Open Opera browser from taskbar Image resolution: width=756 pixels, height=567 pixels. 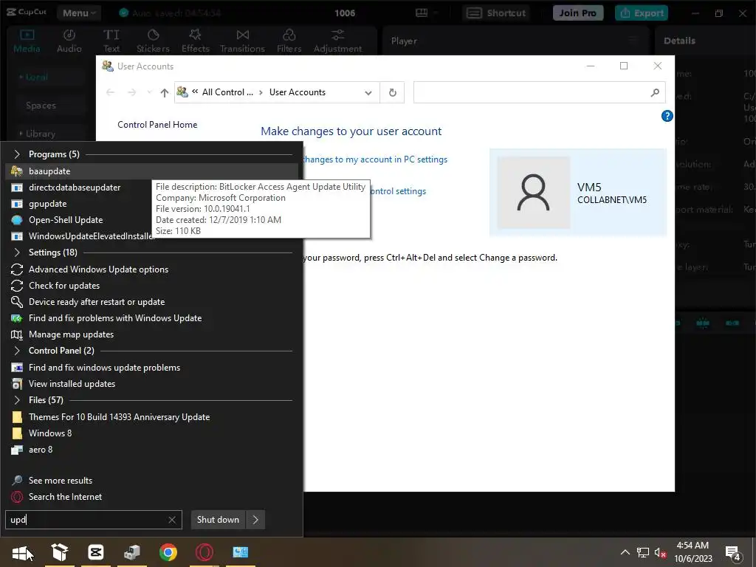tap(205, 552)
